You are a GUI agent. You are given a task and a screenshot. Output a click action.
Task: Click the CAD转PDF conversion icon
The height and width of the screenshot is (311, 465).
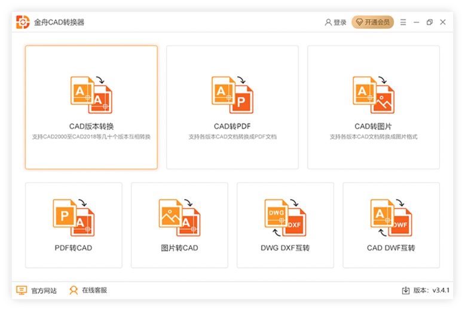[x=232, y=94]
